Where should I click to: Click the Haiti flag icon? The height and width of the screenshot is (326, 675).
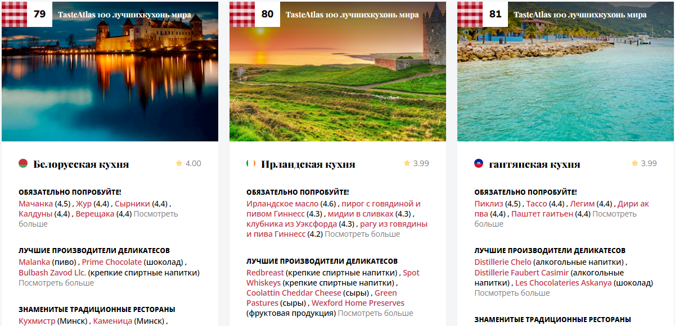coord(479,164)
